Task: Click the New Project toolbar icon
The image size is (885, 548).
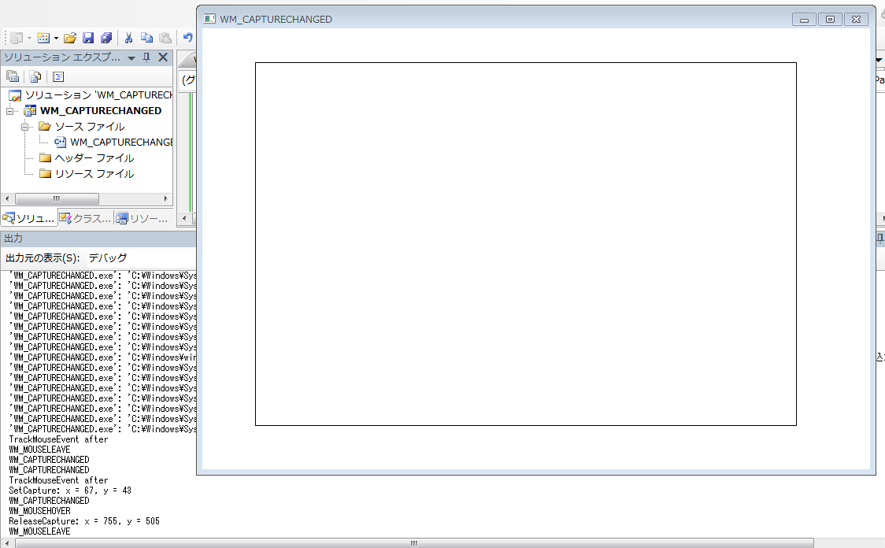Action: point(17,38)
